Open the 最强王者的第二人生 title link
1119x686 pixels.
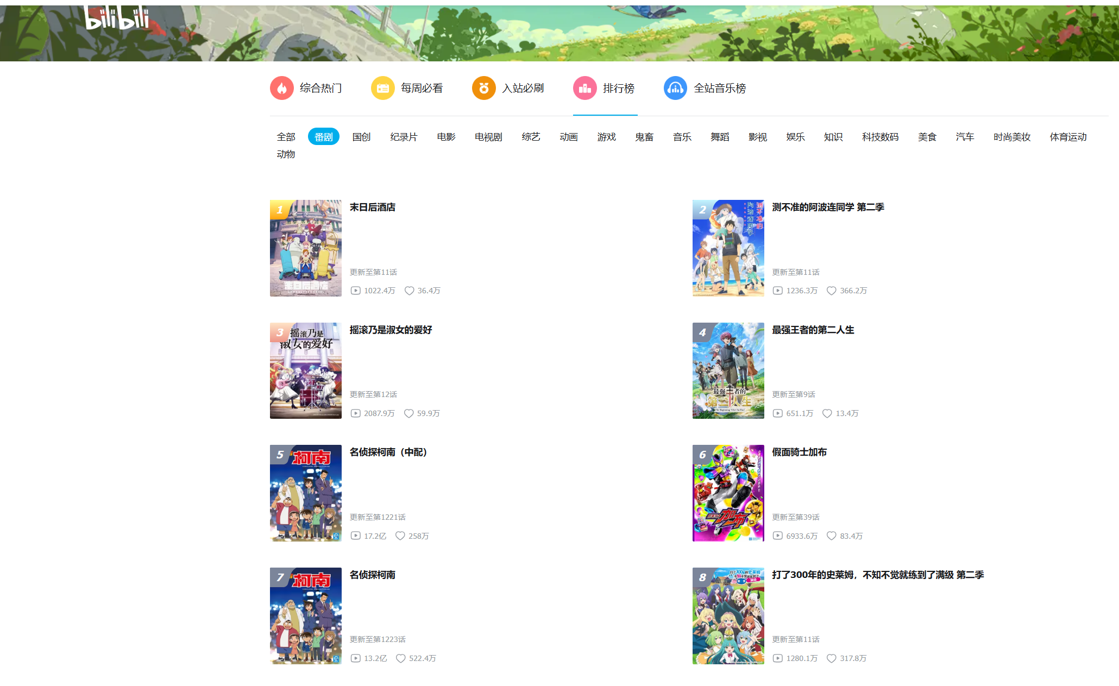pos(813,330)
